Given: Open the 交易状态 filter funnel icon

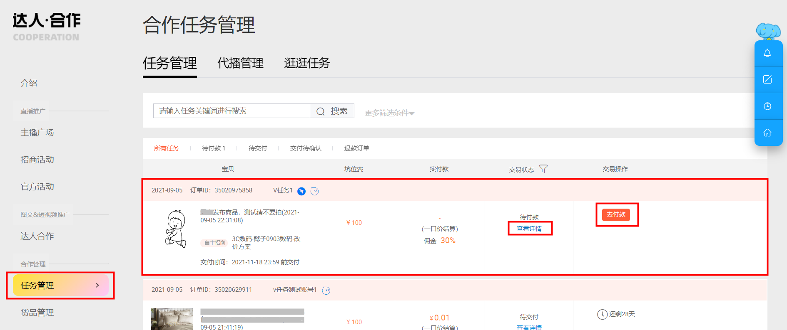Looking at the screenshot, I should pos(543,169).
